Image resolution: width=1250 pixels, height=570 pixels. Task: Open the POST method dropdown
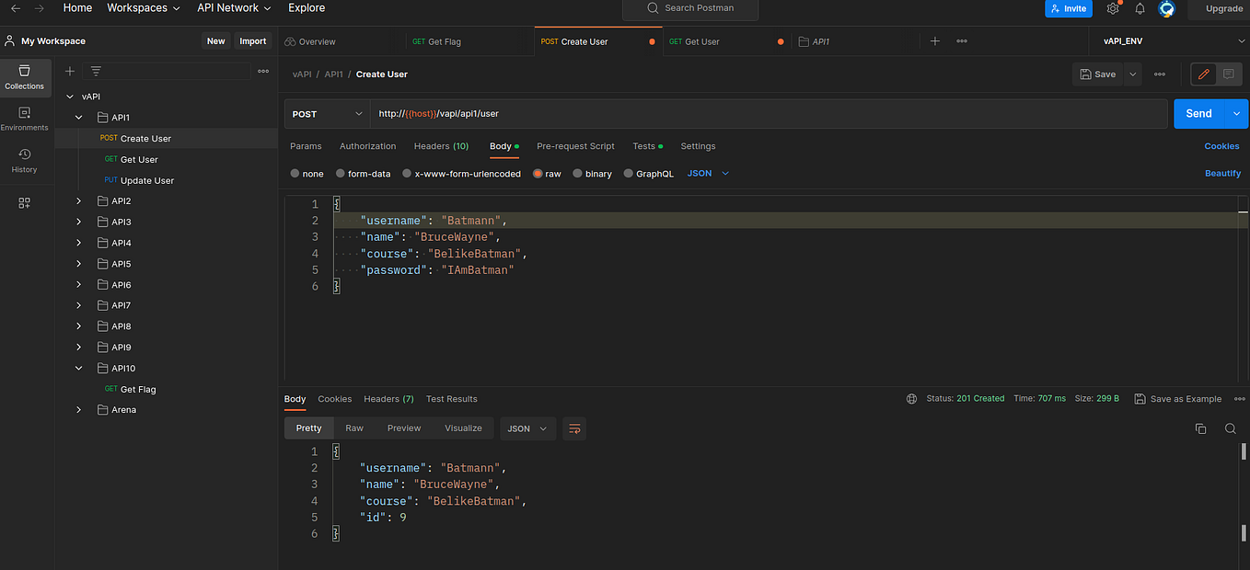327,113
